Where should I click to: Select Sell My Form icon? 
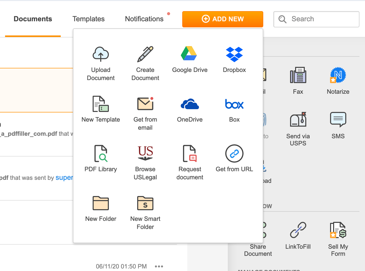point(338,230)
